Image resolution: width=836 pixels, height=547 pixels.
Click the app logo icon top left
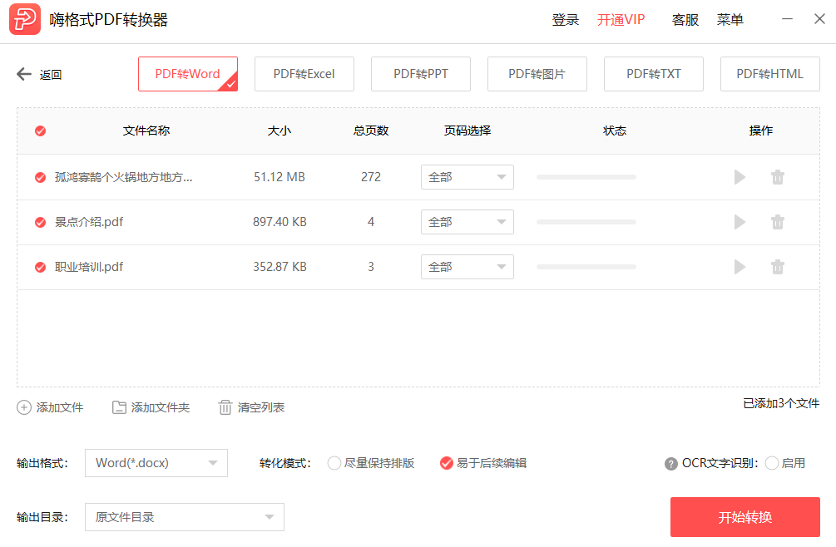point(24,19)
